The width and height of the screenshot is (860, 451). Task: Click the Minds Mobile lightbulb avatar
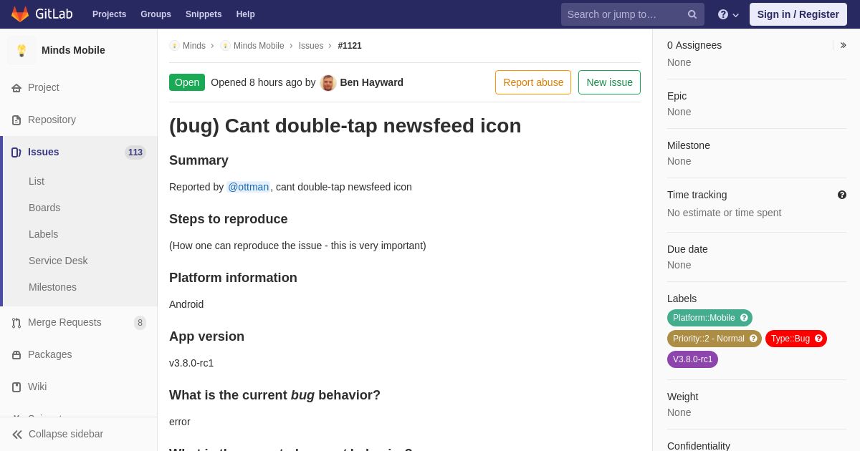point(21,50)
